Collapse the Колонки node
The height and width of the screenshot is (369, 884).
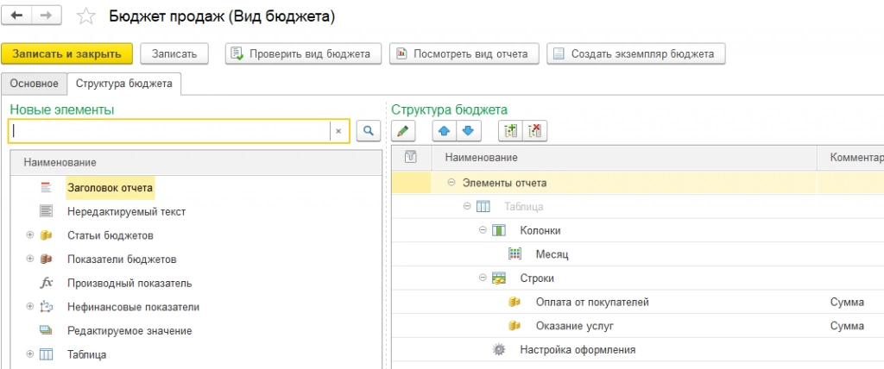pos(483,231)
